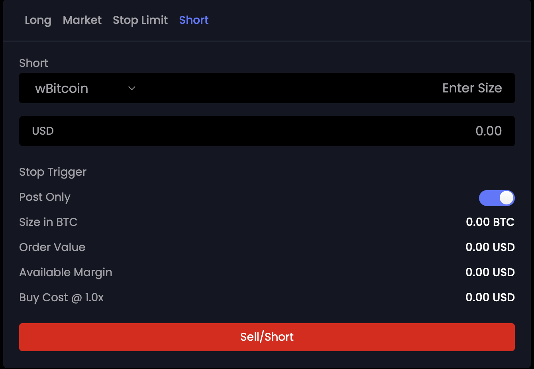Viewport: 534px width, 369px height.
Task: Click the Available Margin 0.00 USD amount
Action: pos(490,272)
